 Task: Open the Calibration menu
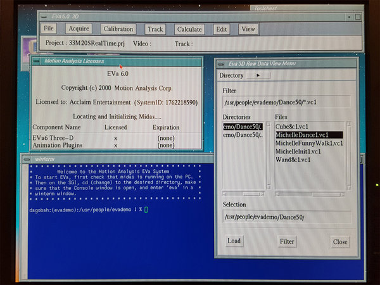tap(118, 29)
